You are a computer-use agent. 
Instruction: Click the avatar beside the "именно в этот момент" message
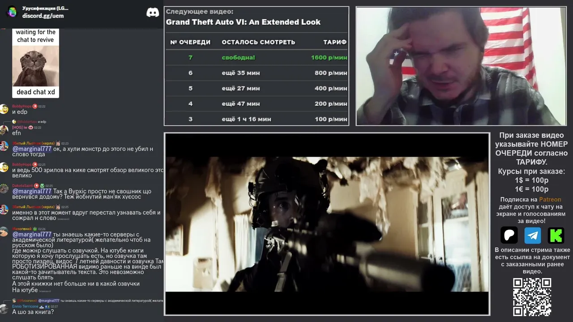click(4, 210)
